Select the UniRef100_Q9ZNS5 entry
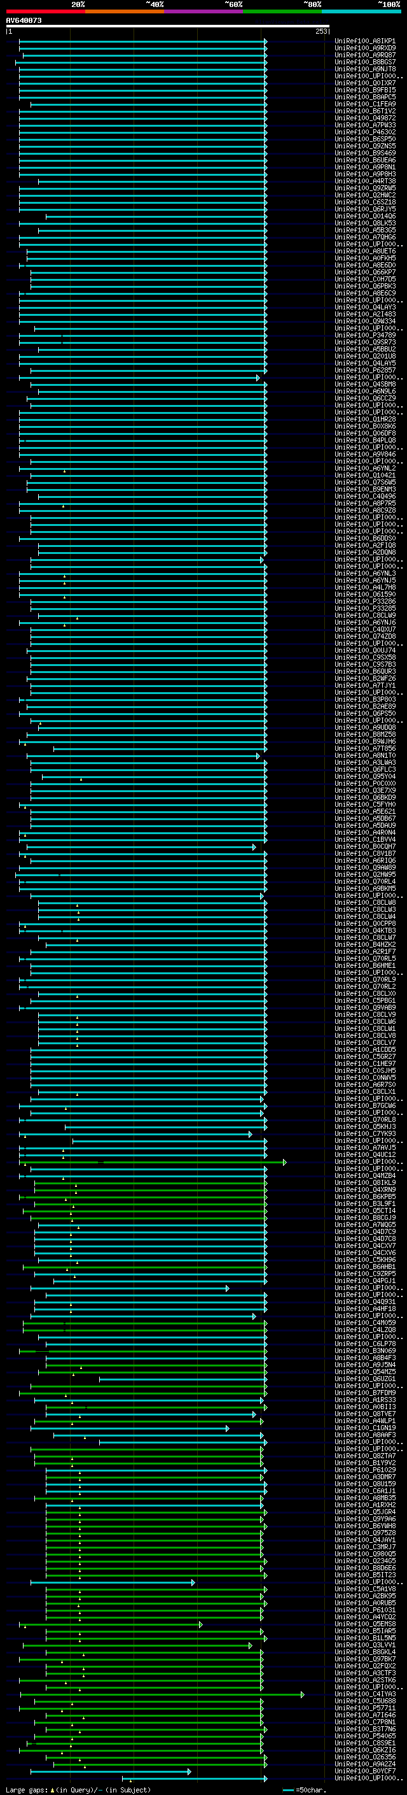 [x=365, y=146]
